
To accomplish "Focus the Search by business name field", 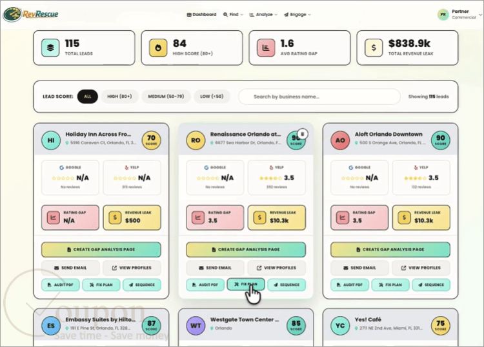I will click(x=319, y=97).
